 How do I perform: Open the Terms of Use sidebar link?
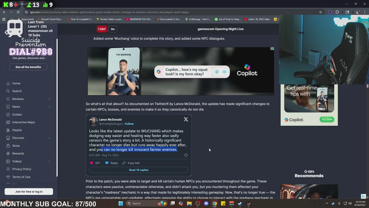pos(21,177)
